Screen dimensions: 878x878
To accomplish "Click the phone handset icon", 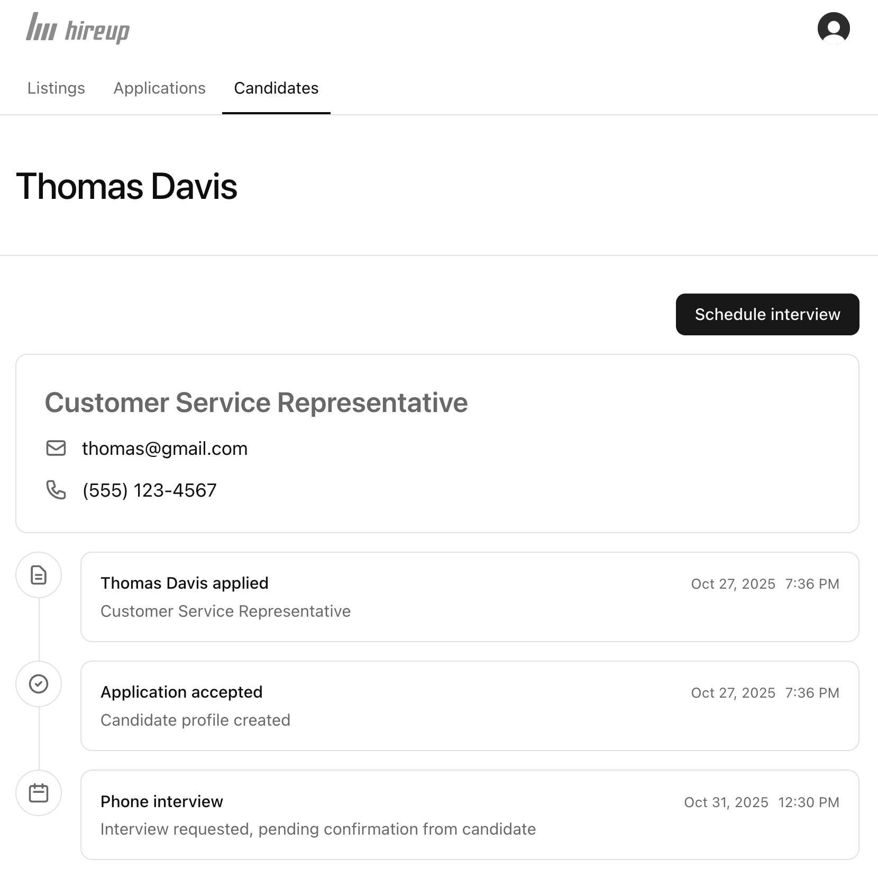I will pos(56,490).
